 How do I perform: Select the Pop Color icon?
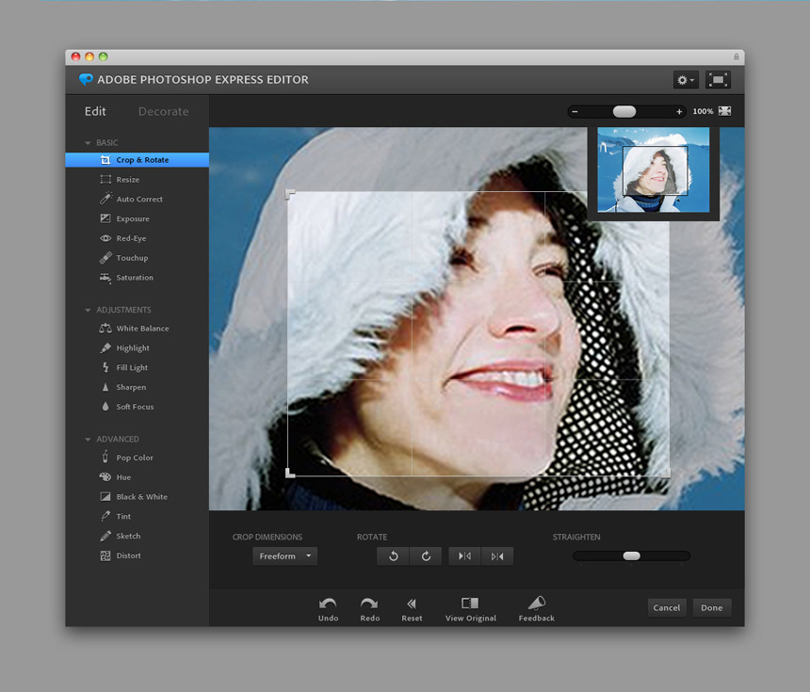105,457
